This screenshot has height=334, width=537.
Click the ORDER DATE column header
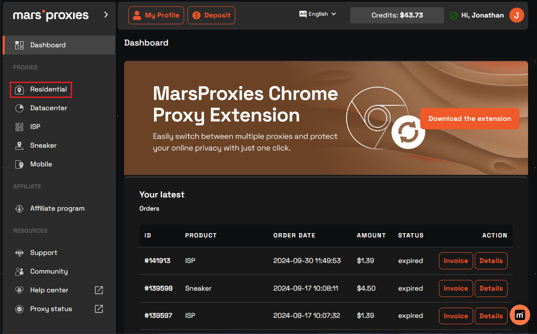pyautogui.click(x=294, y=235)
